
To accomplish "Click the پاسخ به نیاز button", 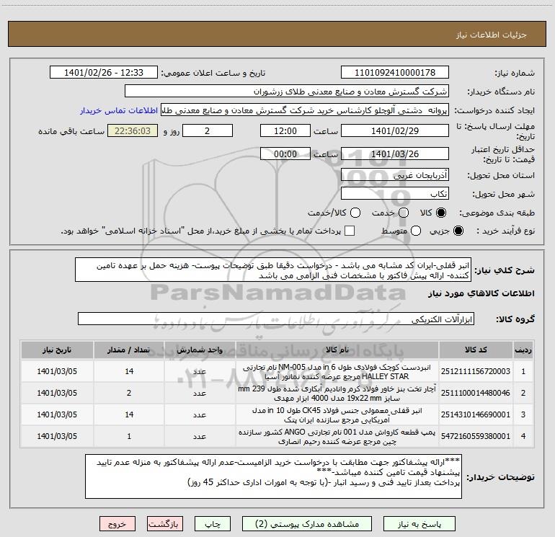I will pos(419,524).
